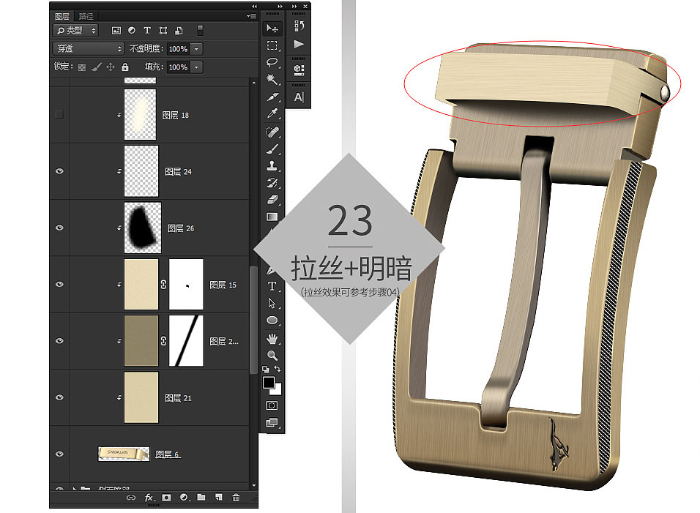Create a new layer
This screenshot has width=700, height=513.
coord(219,498)
